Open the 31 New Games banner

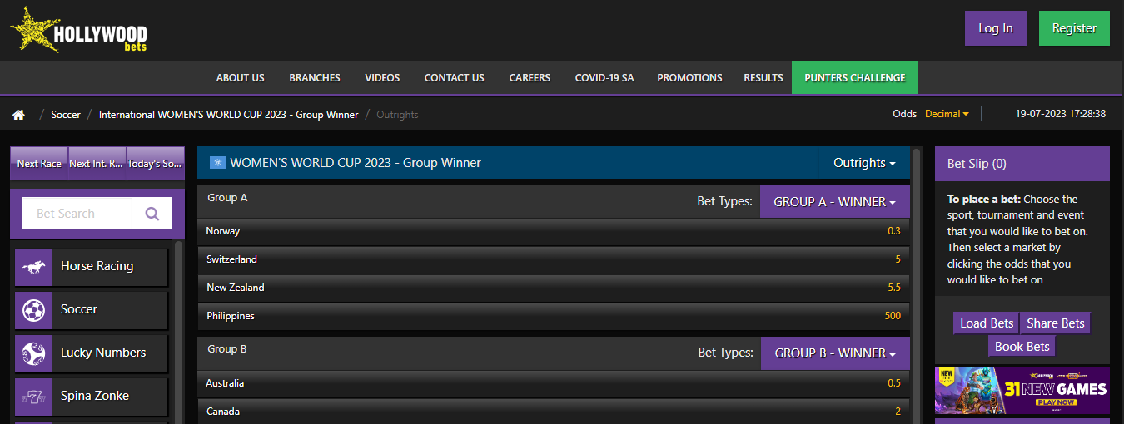[1022, 391]
